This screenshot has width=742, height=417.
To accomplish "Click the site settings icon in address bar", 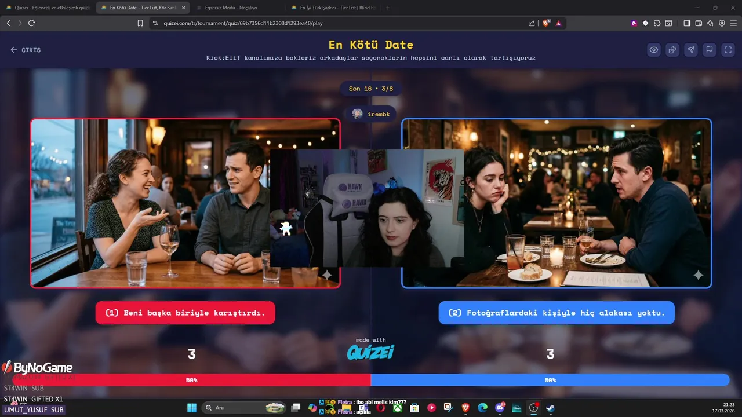I will tap(155, 23).
